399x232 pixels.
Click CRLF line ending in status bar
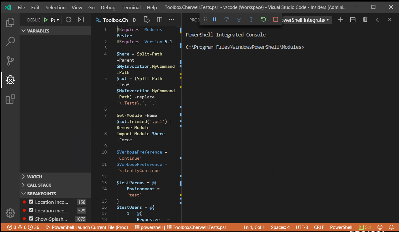[319, 227]
